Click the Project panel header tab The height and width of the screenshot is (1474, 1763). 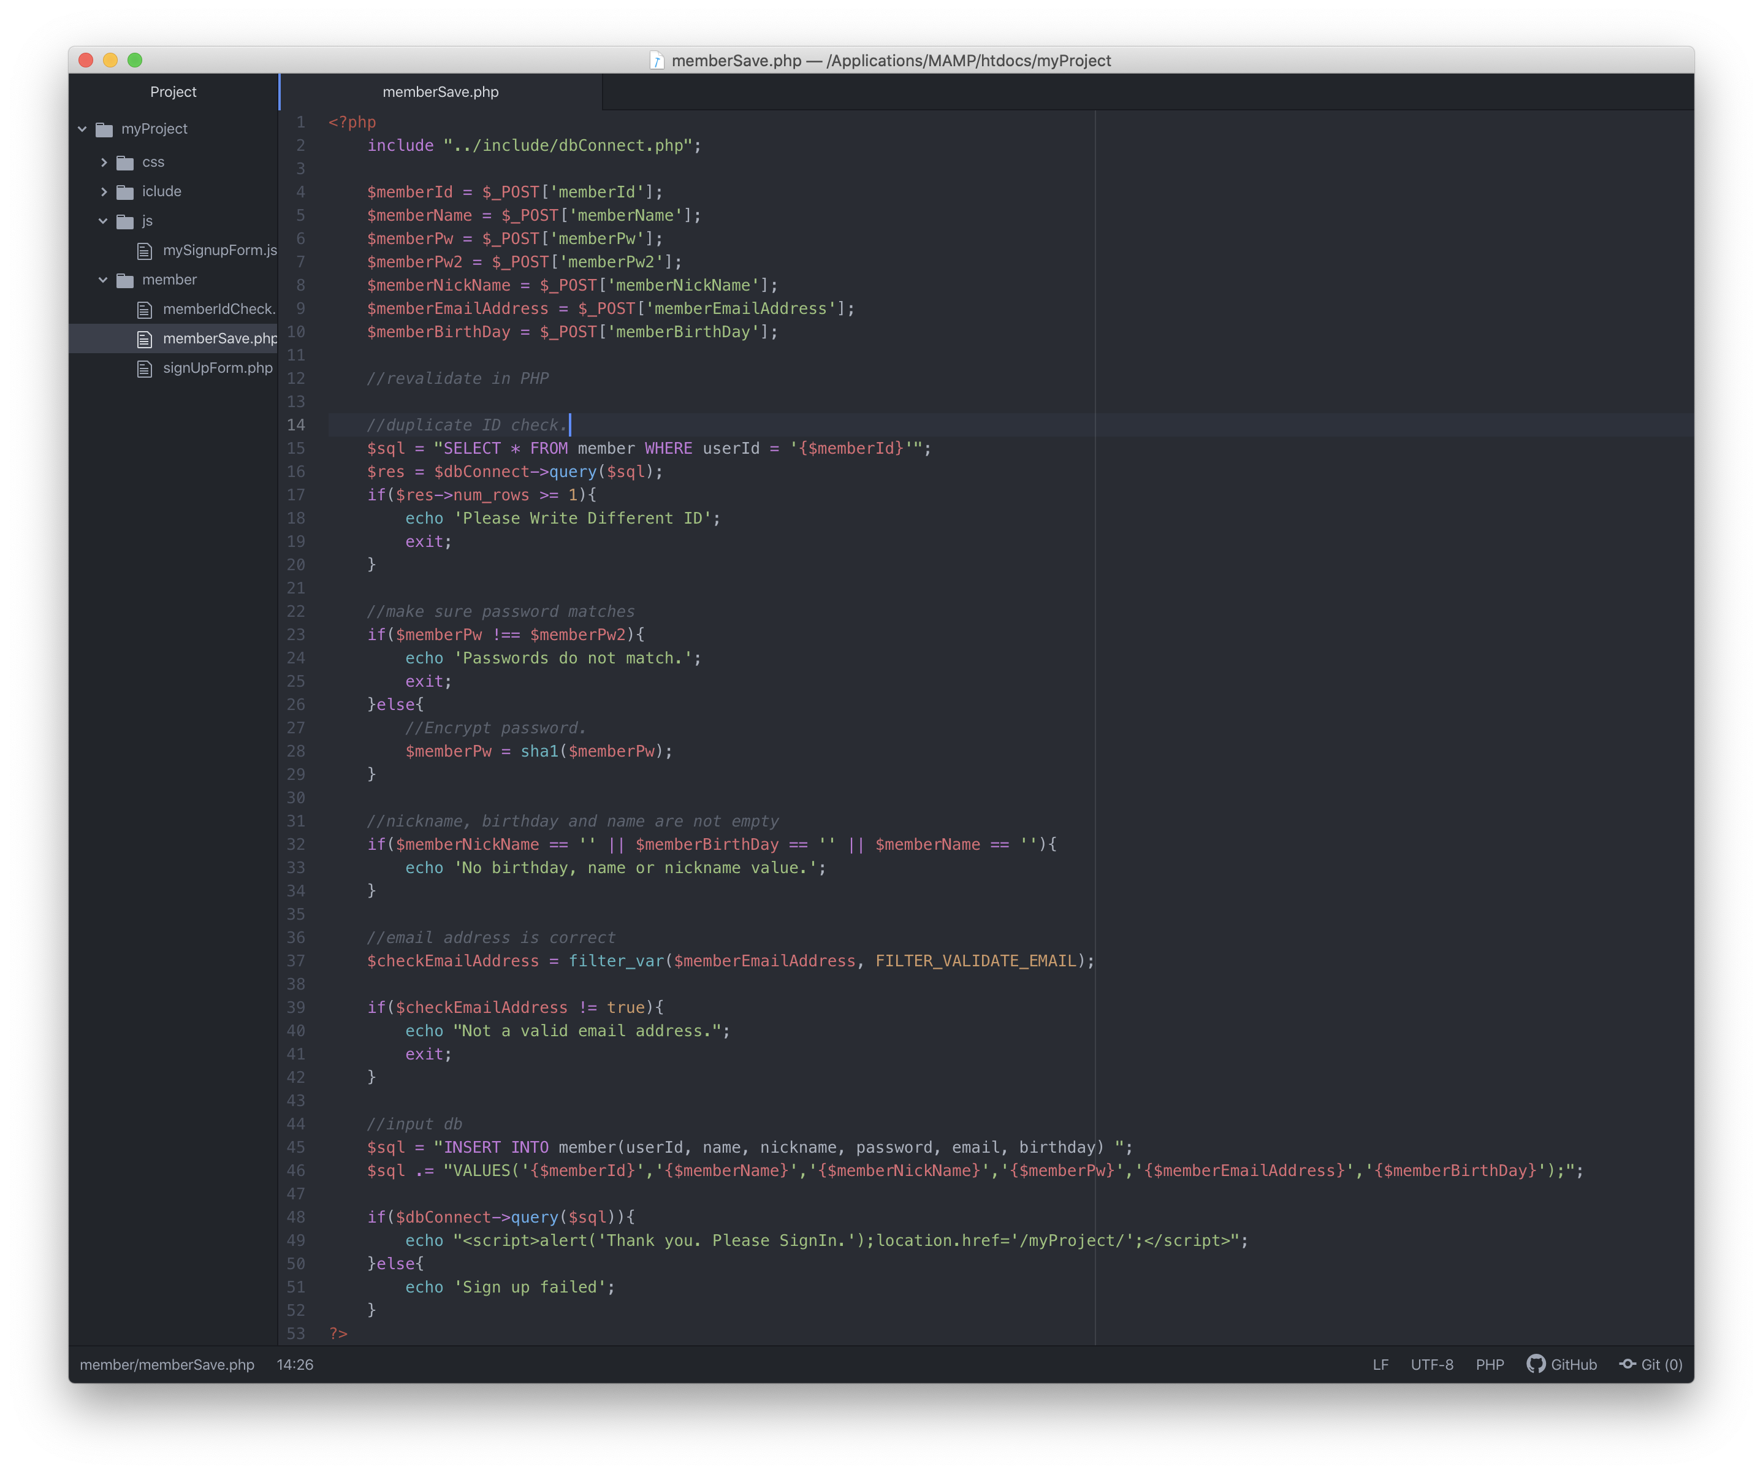[173, 91]
